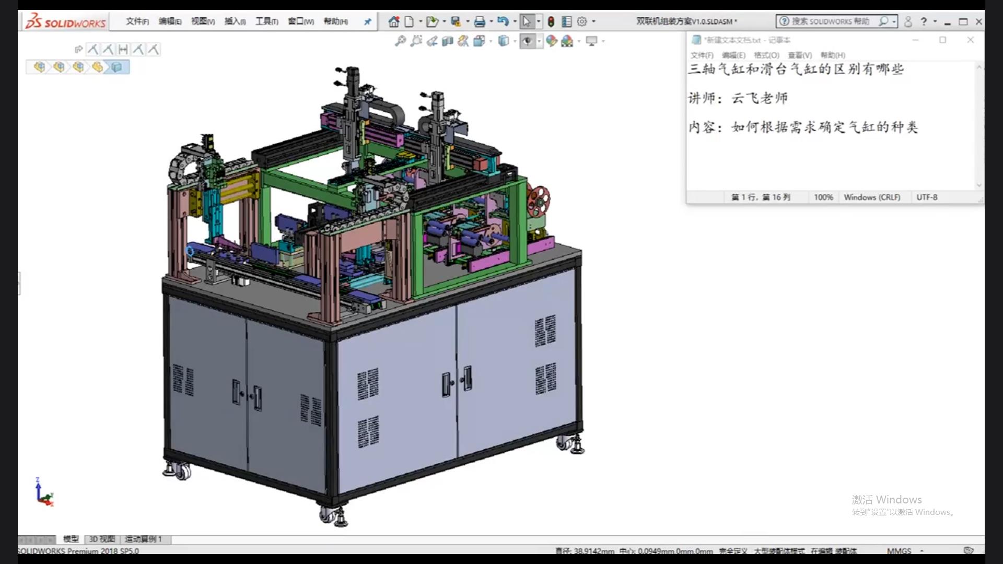The height and width of the screenshot is (564, 1003).
Task: Click Notepad vertical scrollbar down arrow
Action: point(979,185)
